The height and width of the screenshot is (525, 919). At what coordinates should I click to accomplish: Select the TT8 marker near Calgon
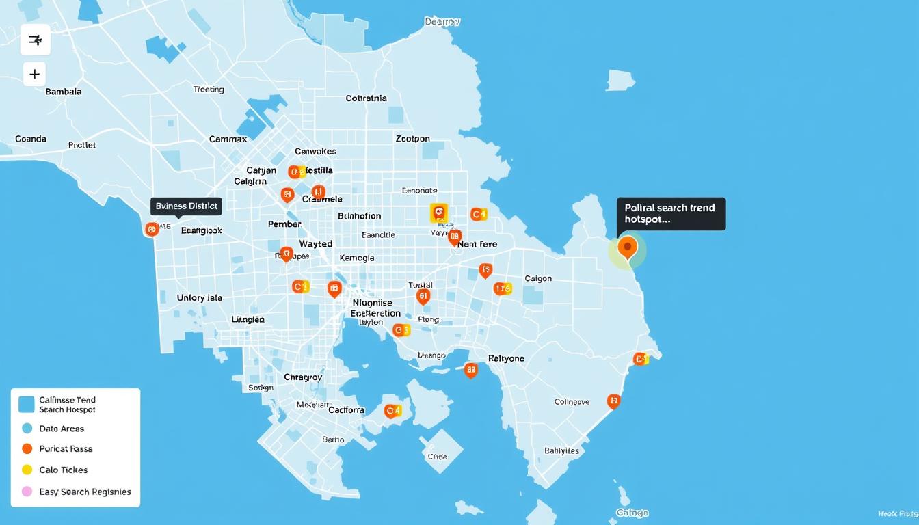(503, 288)
